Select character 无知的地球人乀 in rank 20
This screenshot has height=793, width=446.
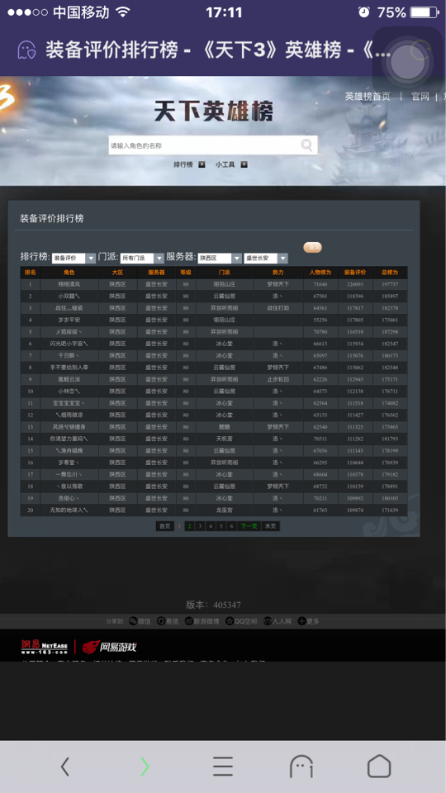pos(69,510)
